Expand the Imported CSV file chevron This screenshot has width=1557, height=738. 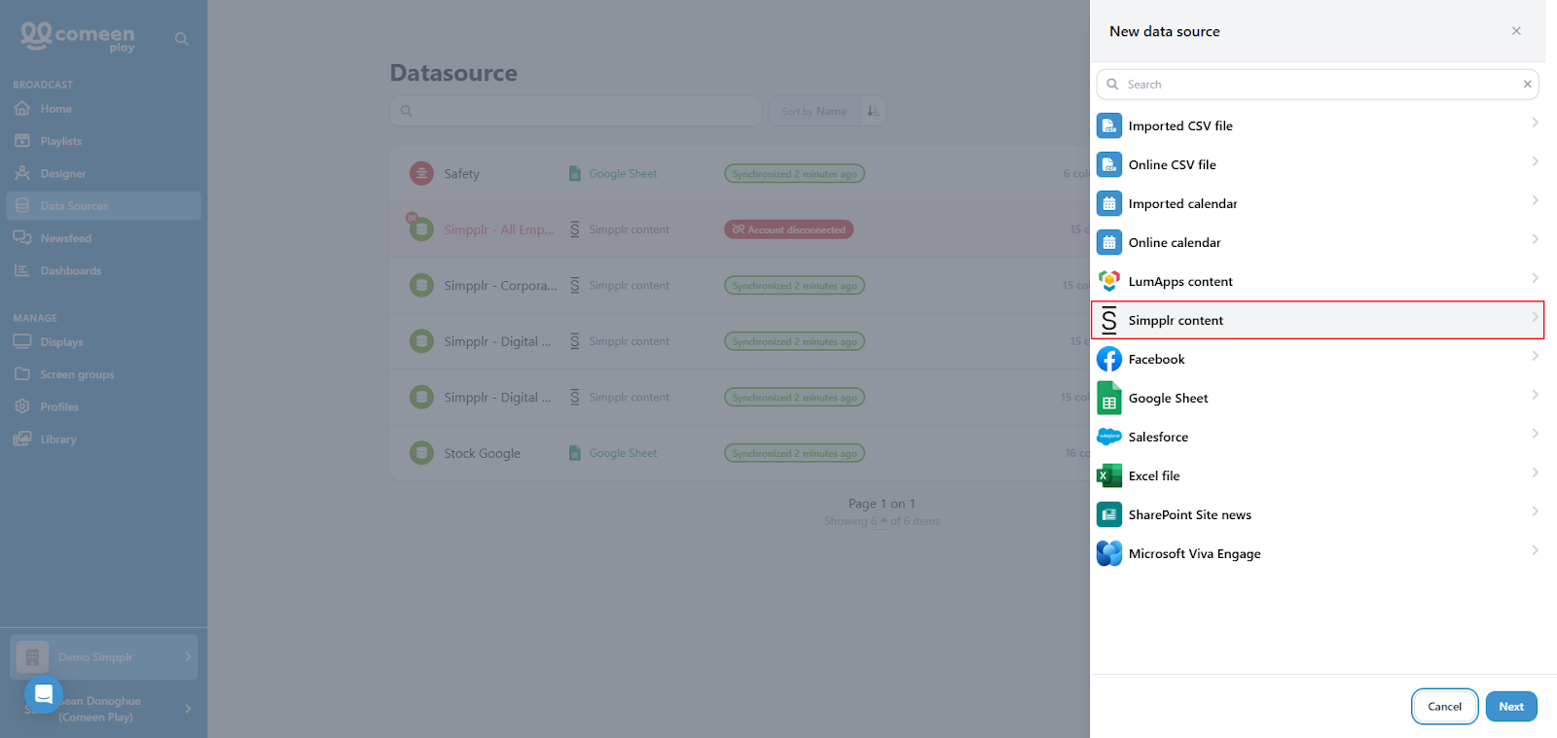pos(1535,123)
